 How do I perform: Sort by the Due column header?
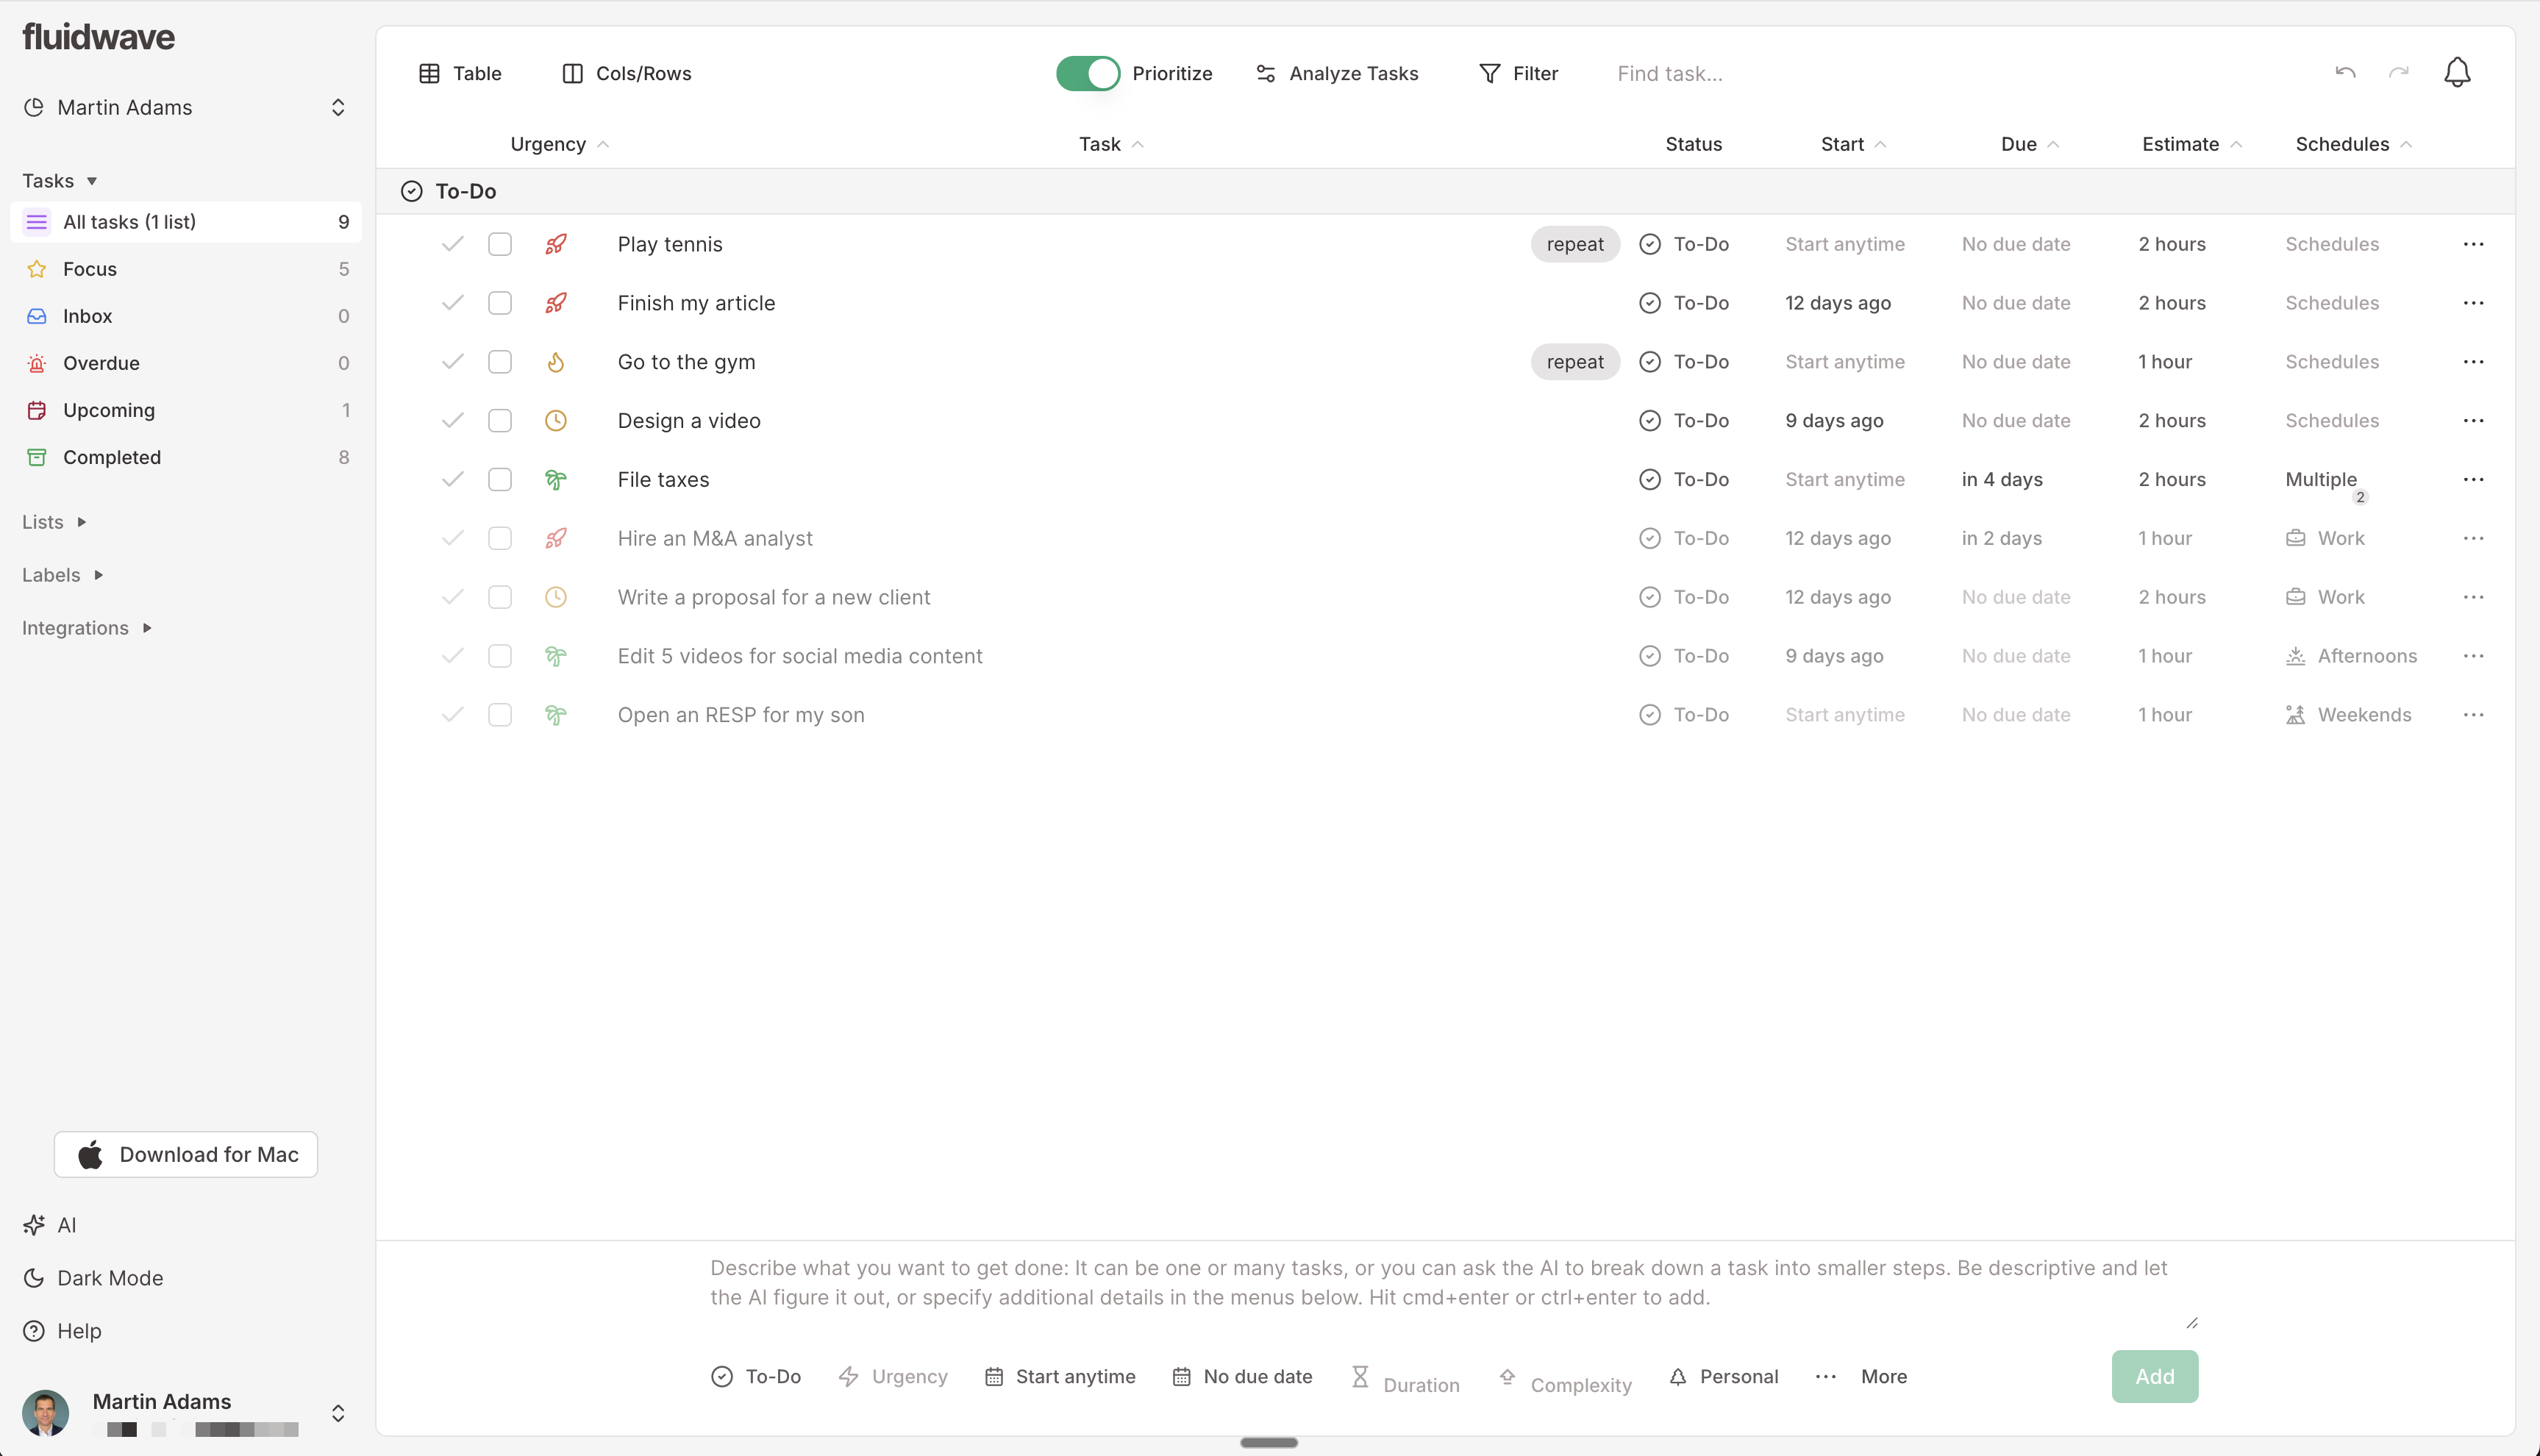click(x=2029, y=144)
